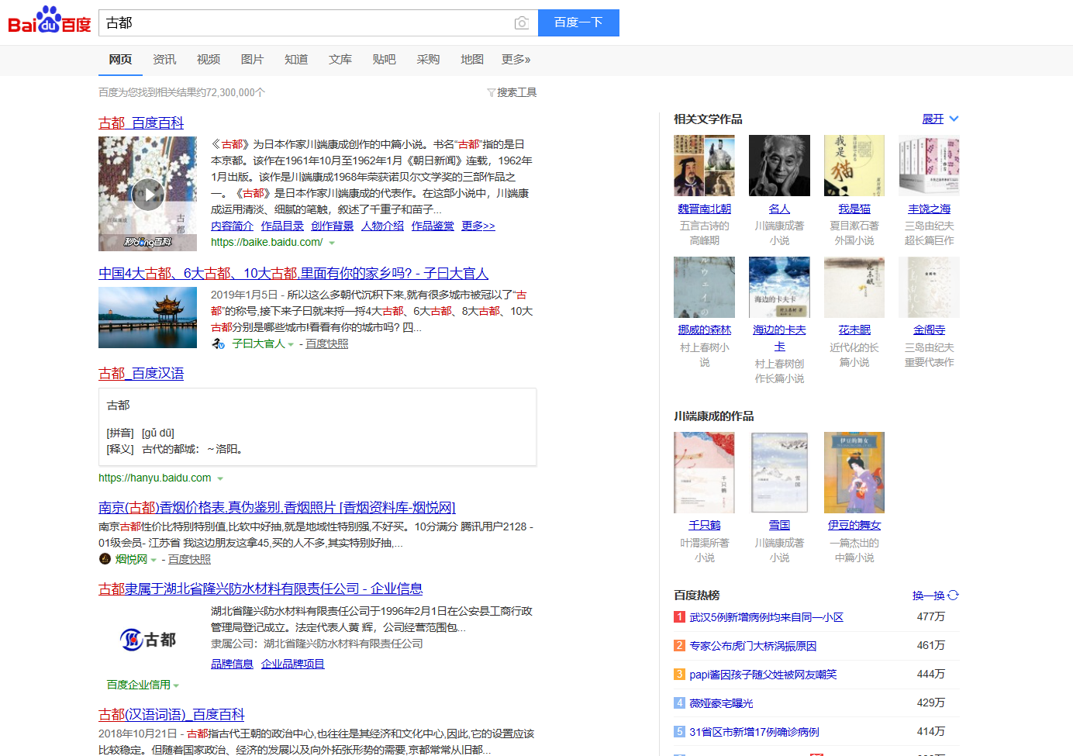Open dropdown arrow beside hanyu.baidu.com URL
Viewport: 1073px width, 756px height.
pos(220,479)
